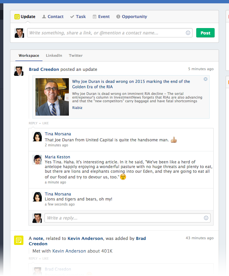Click Maria Keston's avatar
229x276 pixels.
tap(37, 160)
